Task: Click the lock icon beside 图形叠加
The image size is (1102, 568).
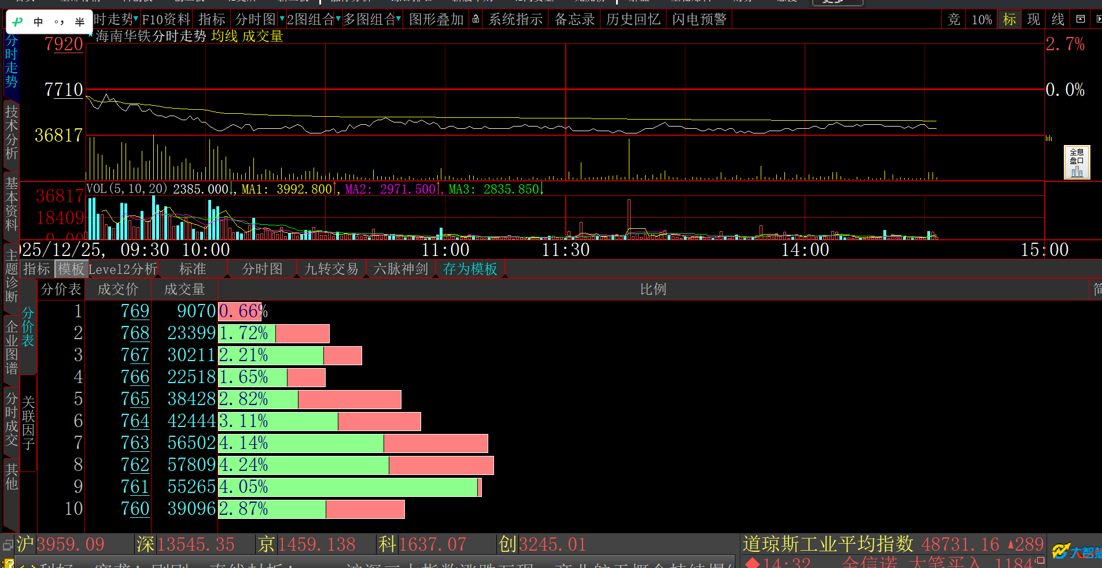Action: (x=476, y=19)
